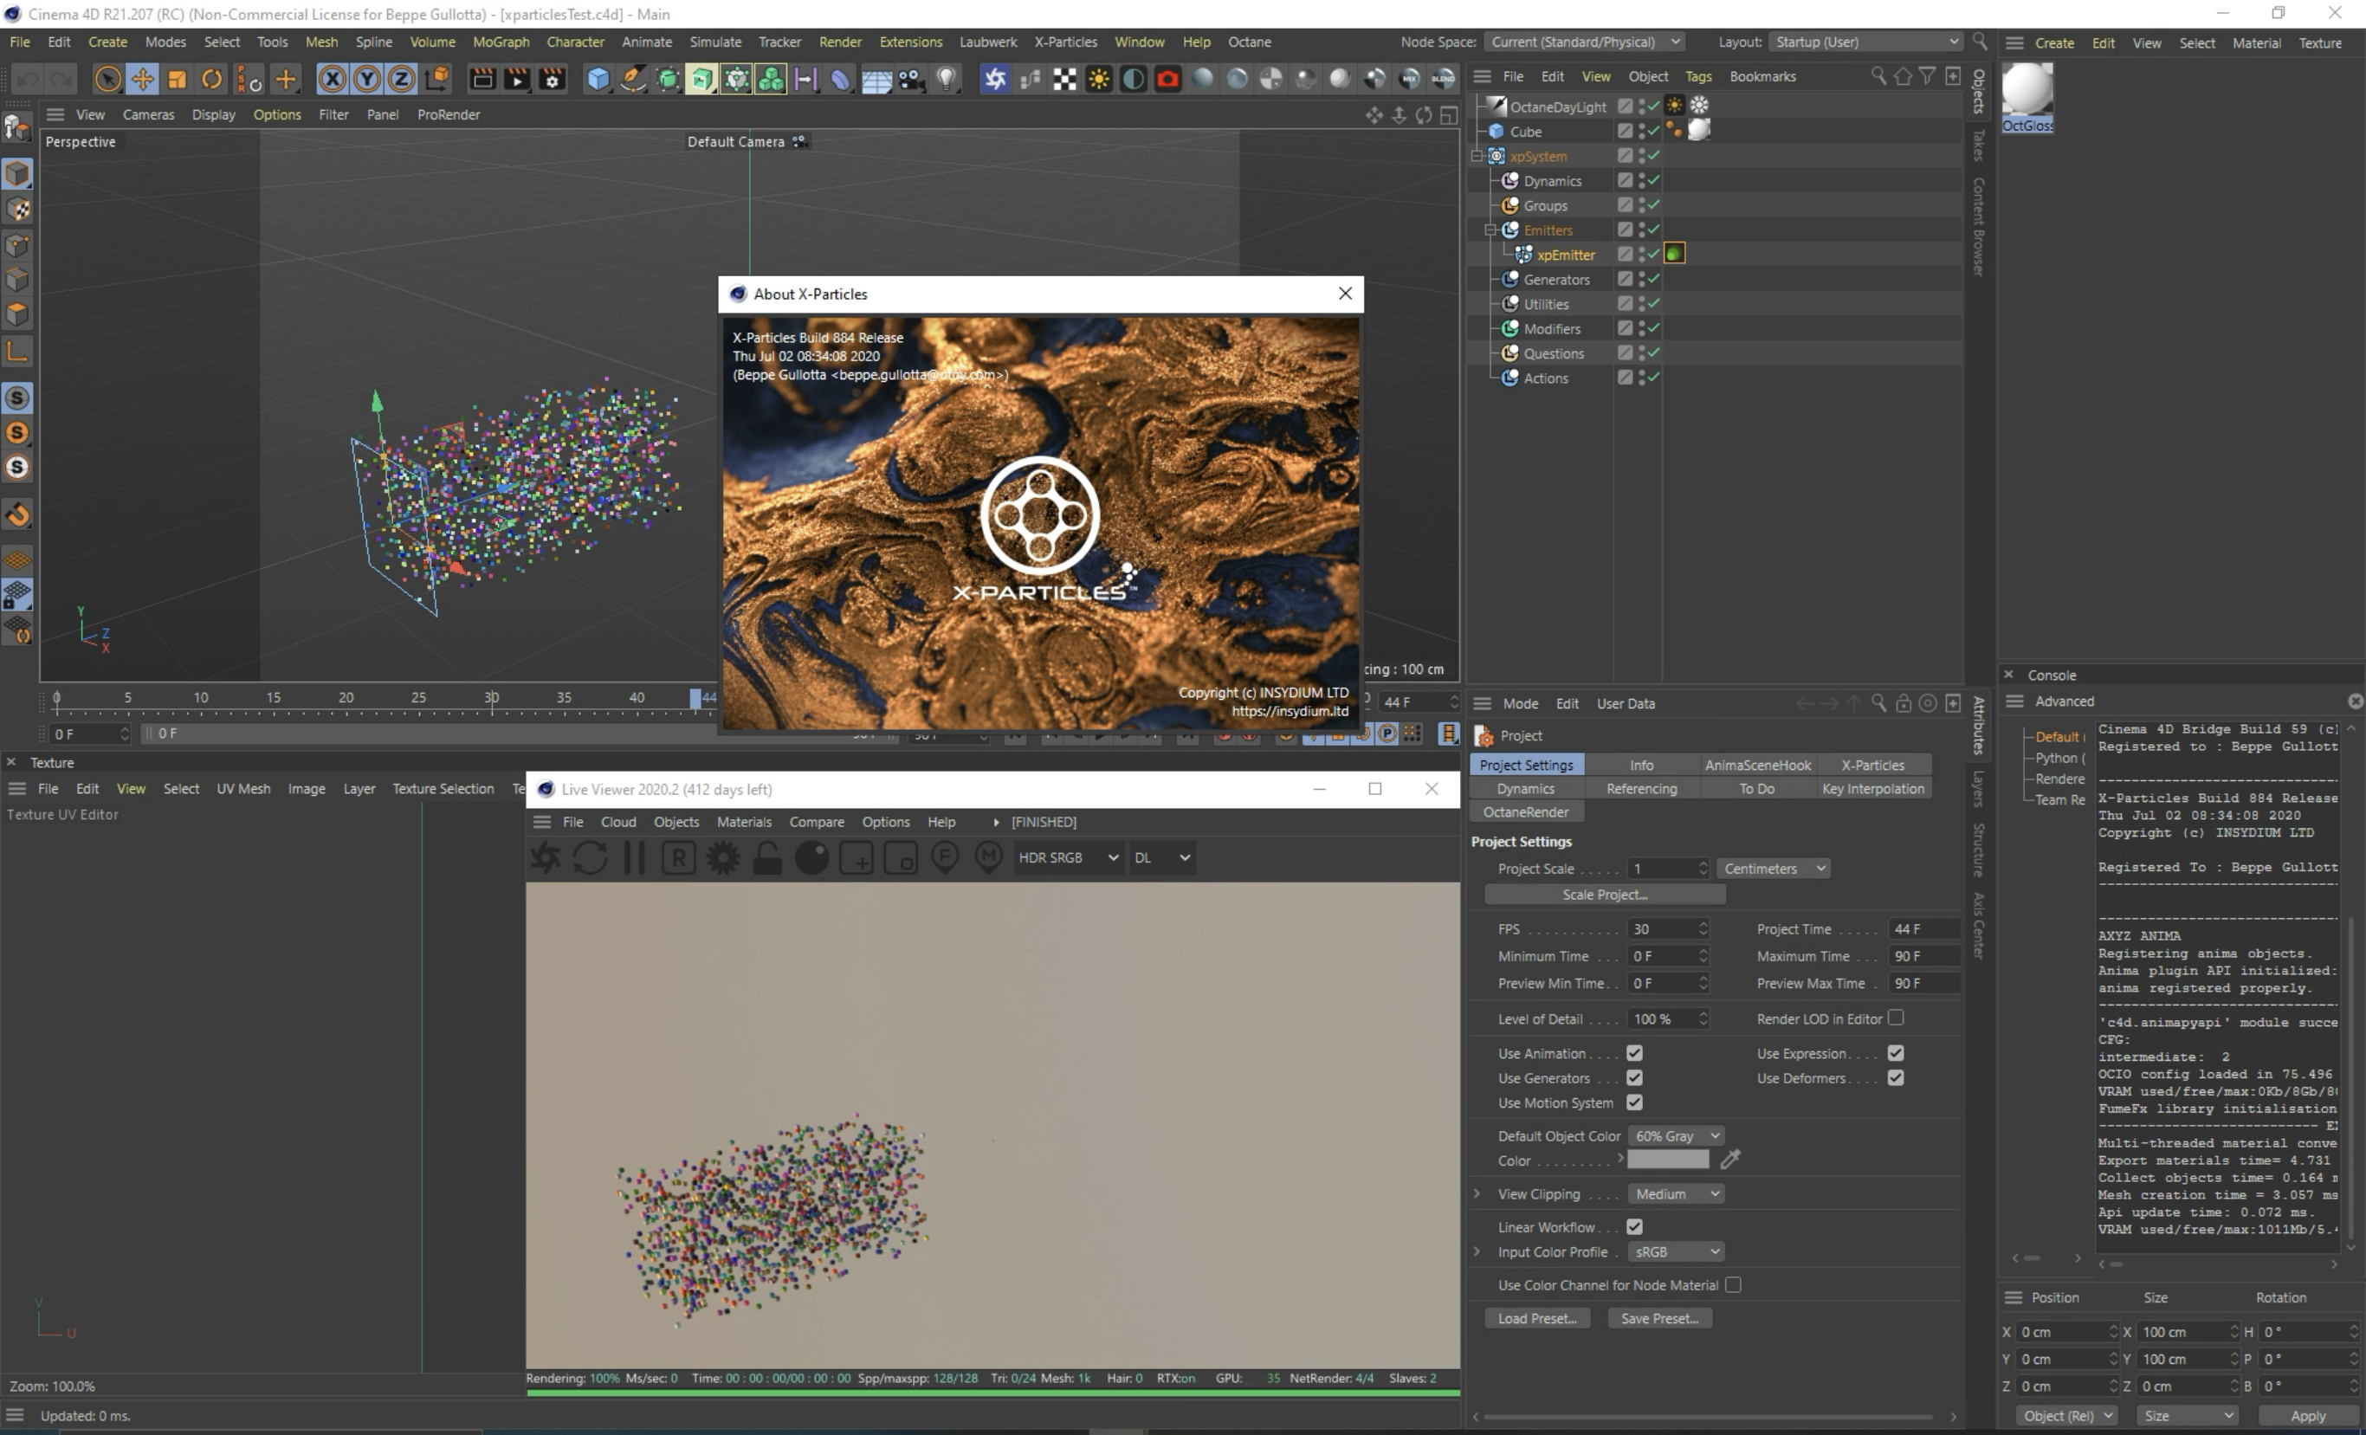Image resolution: width=2366 pixels, height=1435 pixels.
Task: Open the HDR SRGB dropdown
Action: tap(1068, 857)
